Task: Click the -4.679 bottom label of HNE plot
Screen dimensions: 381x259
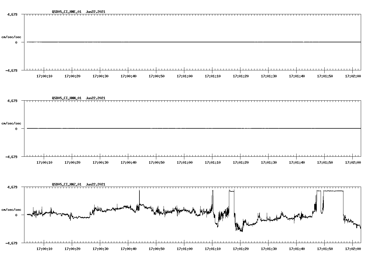Action: 11,70
